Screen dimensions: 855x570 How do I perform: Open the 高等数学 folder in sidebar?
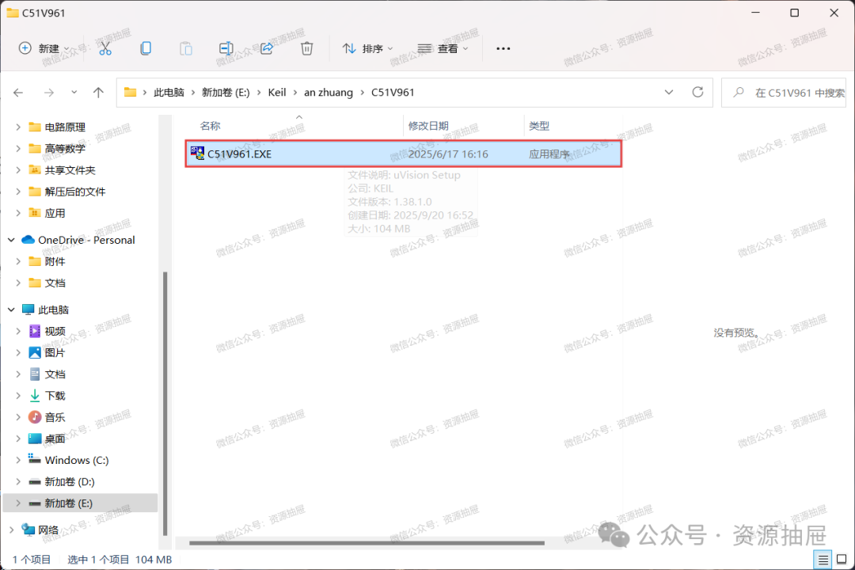click(x=65, y=148)
